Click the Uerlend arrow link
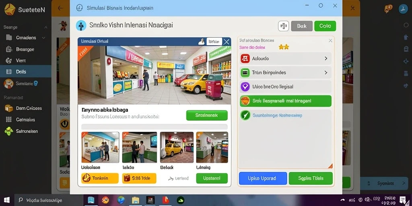Screen dimensions: 412x206 [178, 178]
